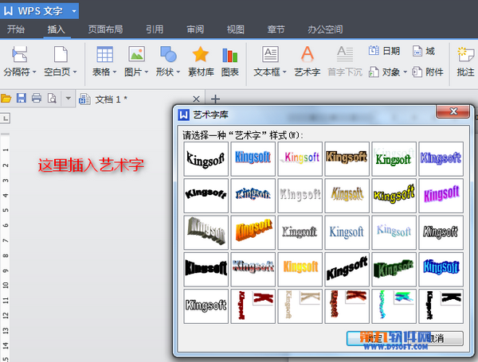This screenshot has width=478, height=362.
Task: Switch to the 开始 tab
Action: pos(16,29)
